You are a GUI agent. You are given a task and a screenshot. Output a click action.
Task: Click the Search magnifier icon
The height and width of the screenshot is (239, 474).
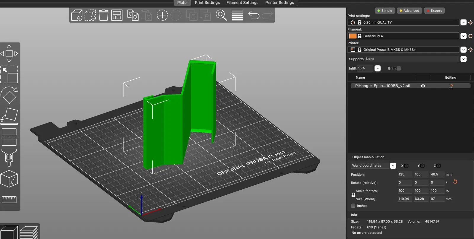tap(221, 15)
